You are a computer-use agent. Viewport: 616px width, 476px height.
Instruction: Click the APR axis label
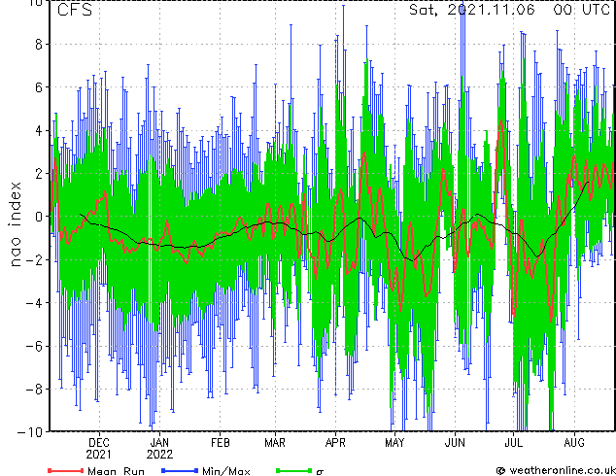pyautogui.click(x=335, y=443)
